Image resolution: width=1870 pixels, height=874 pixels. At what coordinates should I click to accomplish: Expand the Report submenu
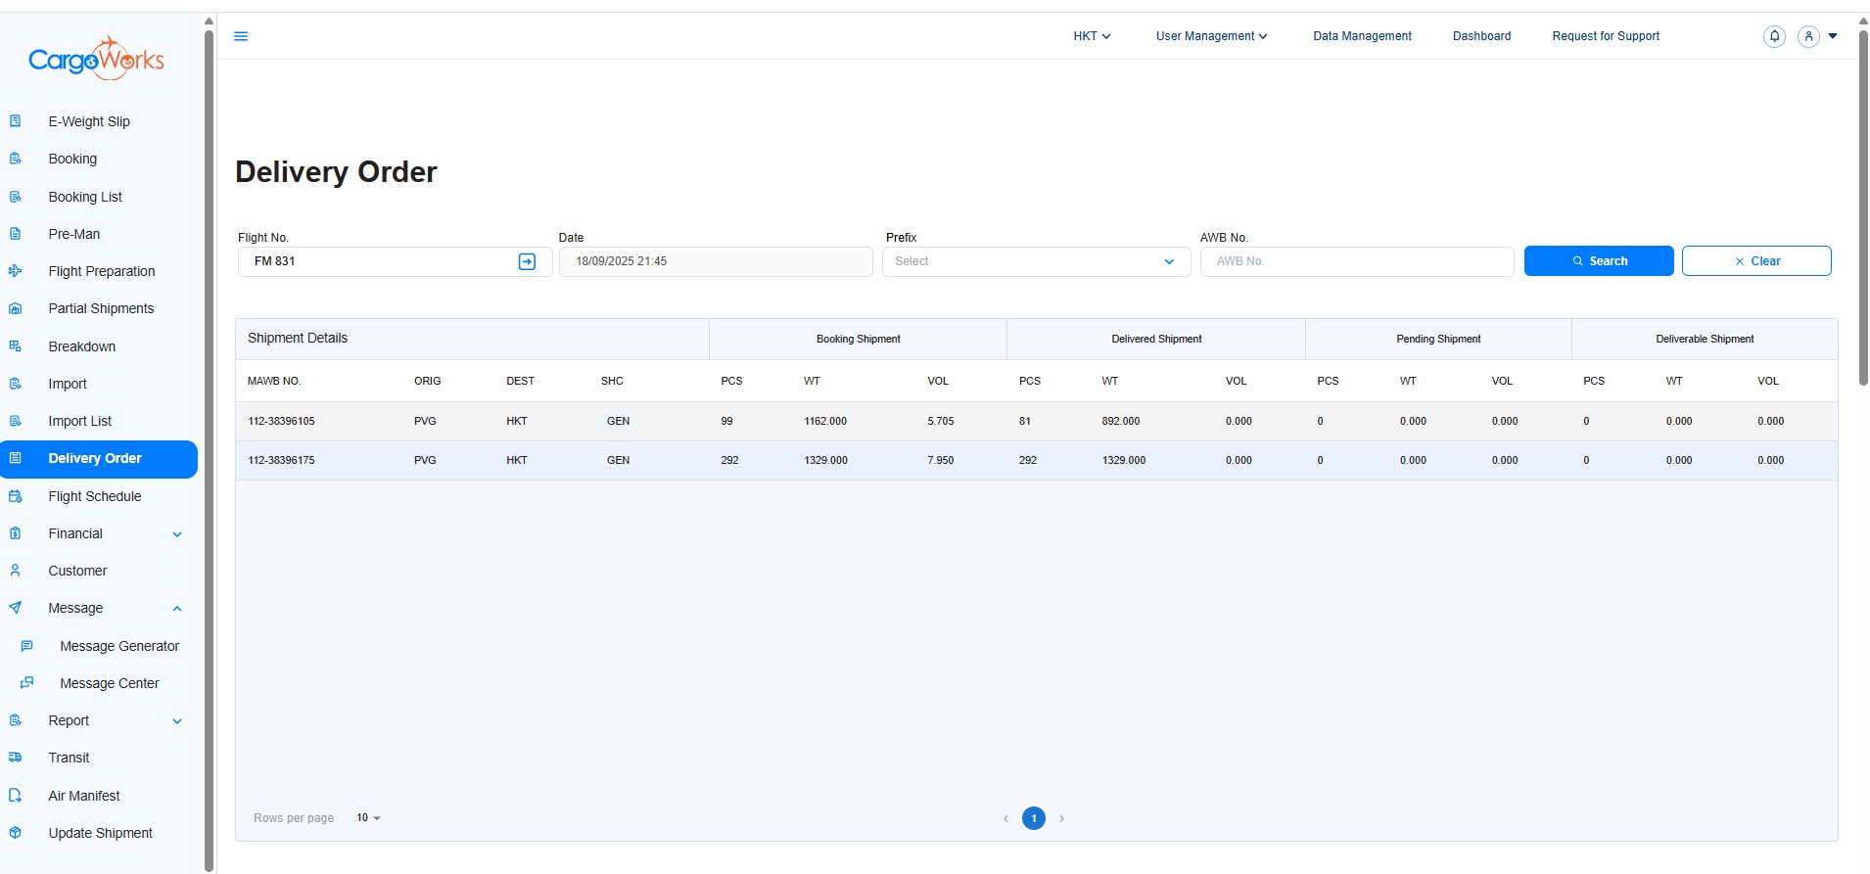177,721
